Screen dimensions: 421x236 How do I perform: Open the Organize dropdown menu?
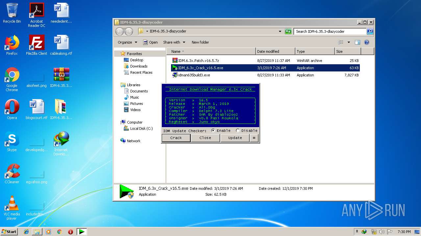tap(127, 42)
